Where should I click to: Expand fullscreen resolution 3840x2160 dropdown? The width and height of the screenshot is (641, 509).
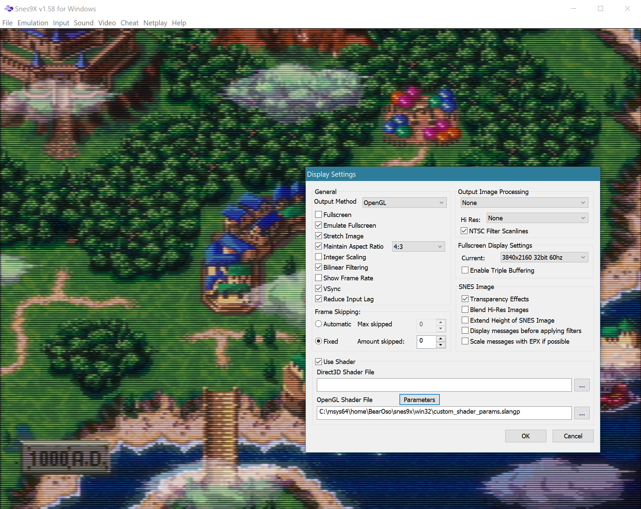tap(544, 257)
